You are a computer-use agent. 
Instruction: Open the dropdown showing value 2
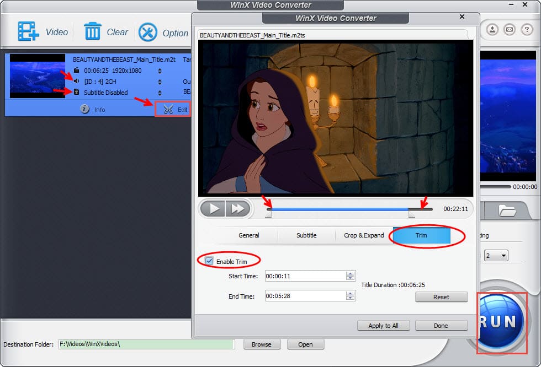496,256
